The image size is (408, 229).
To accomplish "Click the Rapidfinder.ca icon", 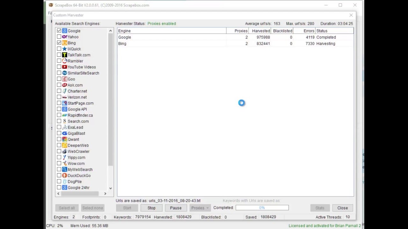I will (64, 115).
